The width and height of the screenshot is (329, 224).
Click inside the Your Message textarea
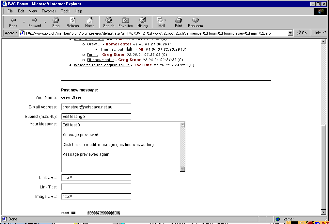(x=121, y=147)
